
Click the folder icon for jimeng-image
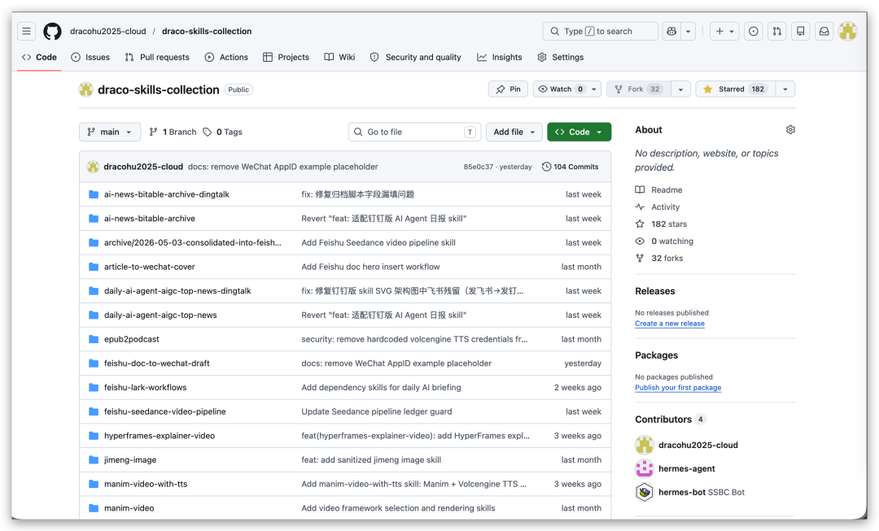click(94, 460)
